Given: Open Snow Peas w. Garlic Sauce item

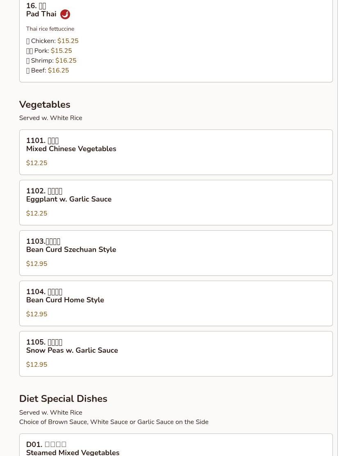Looking at the screenshot, I should (x=72, y=350).
